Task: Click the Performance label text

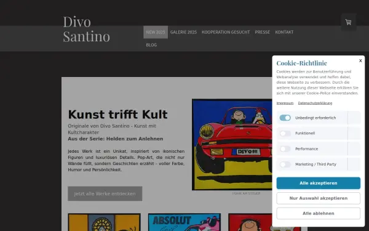Action: click(x=307, y=149)
